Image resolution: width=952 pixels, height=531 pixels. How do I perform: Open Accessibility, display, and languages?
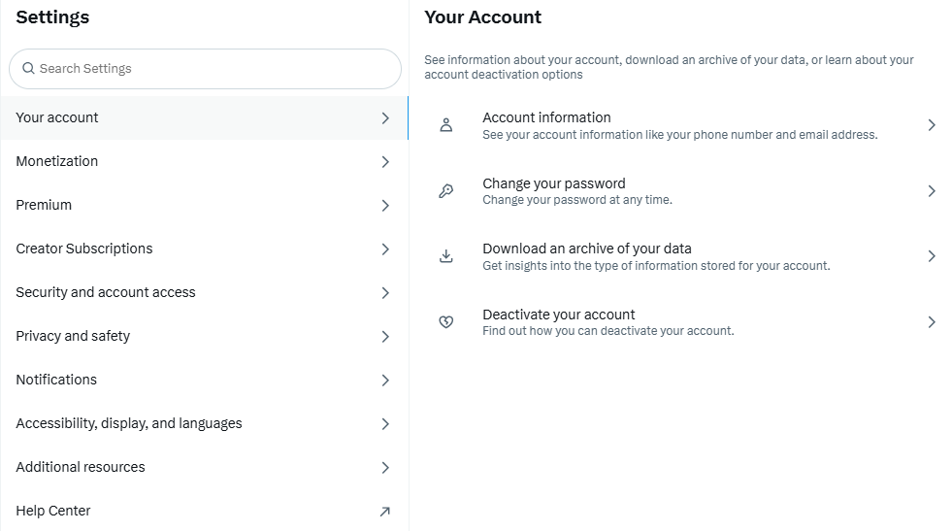129,423
